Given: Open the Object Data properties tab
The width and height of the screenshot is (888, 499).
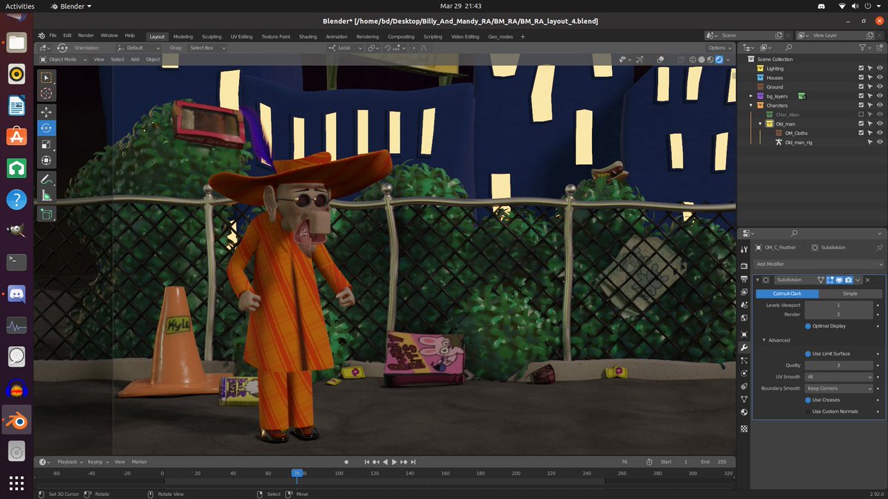Looking at the screenshot, I should [744, 399].
